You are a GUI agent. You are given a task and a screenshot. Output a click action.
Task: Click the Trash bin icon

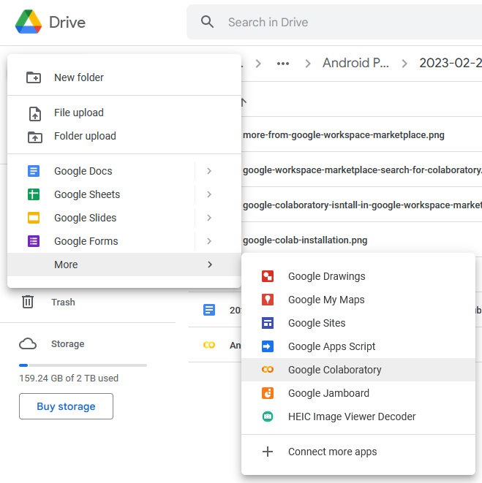point(28,302)
